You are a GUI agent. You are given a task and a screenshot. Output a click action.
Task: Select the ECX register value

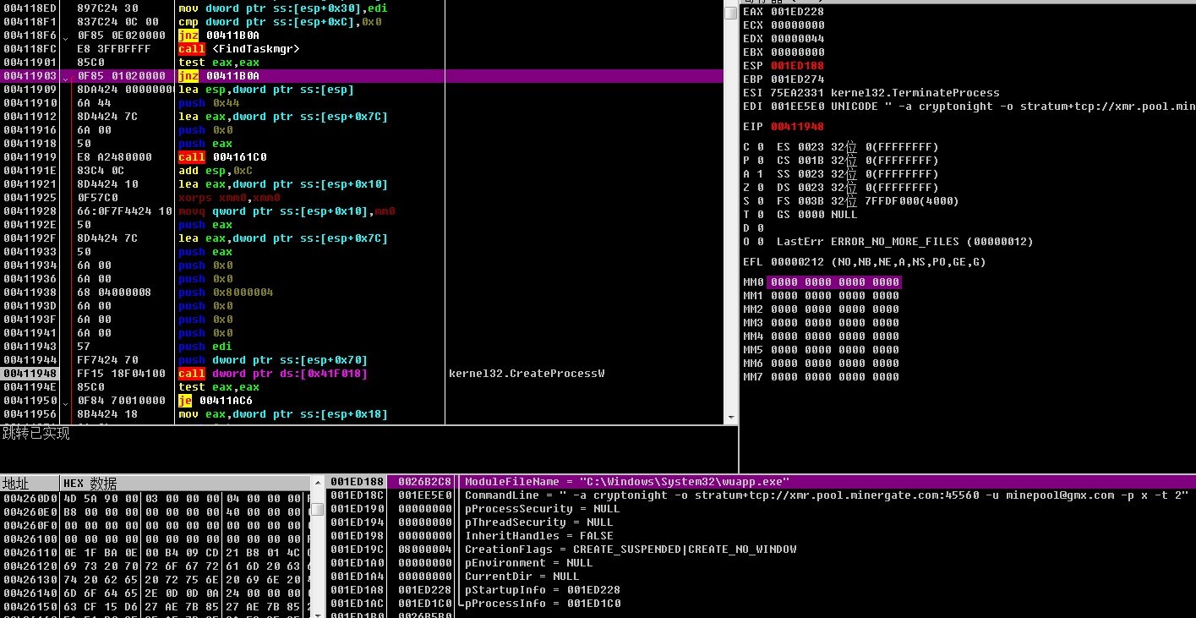[797, 25]
